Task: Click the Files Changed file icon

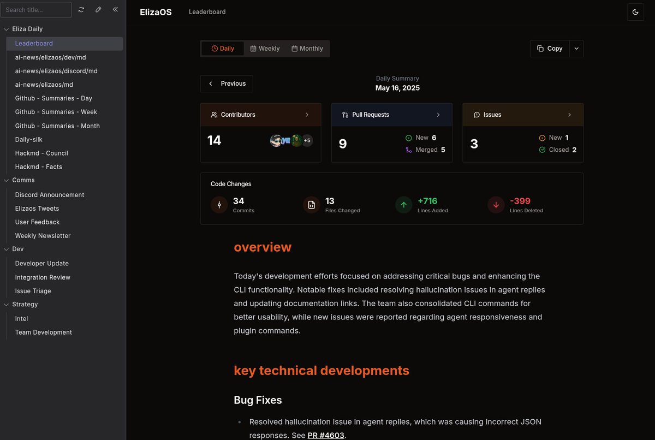Action: (311, 205)
